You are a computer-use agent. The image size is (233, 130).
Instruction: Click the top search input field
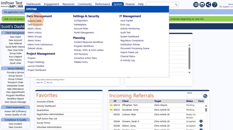[160, 5]
